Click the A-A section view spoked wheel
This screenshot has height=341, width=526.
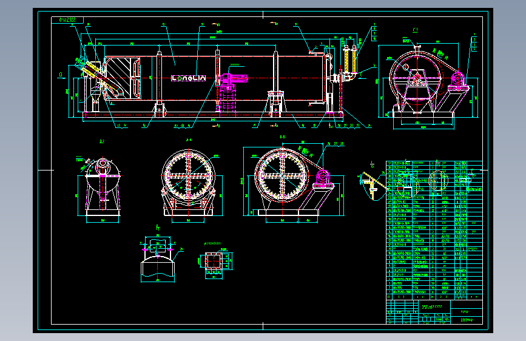(188, 176)
